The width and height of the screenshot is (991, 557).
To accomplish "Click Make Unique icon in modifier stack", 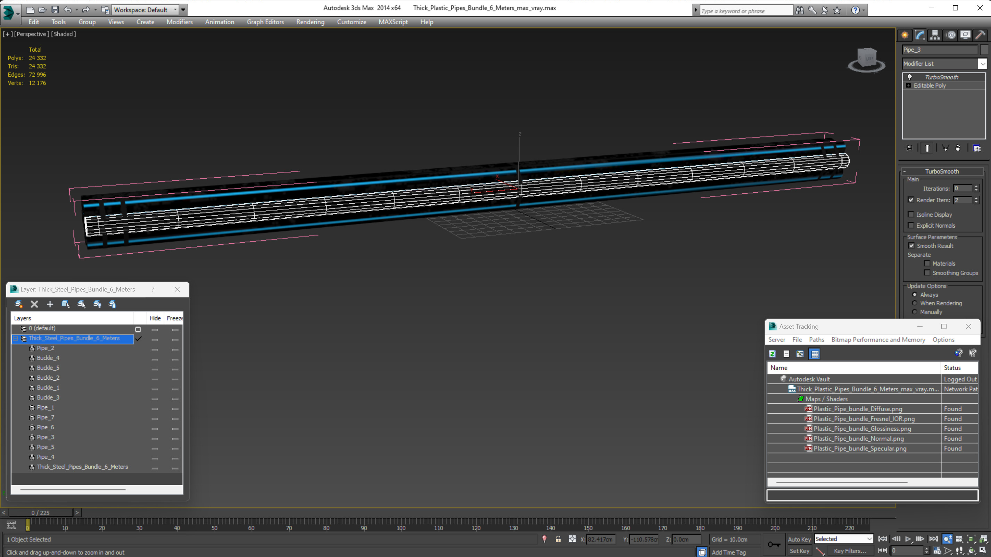I will (945, 148).
